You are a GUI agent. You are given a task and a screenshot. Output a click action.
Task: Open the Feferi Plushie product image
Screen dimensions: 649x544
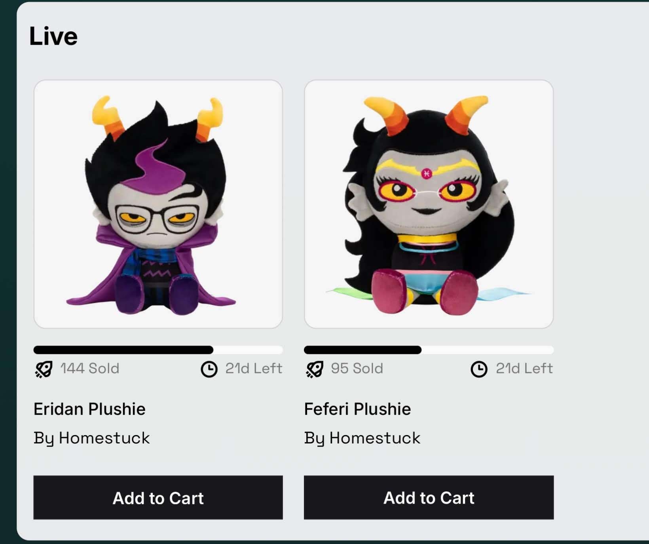(429, 204)
